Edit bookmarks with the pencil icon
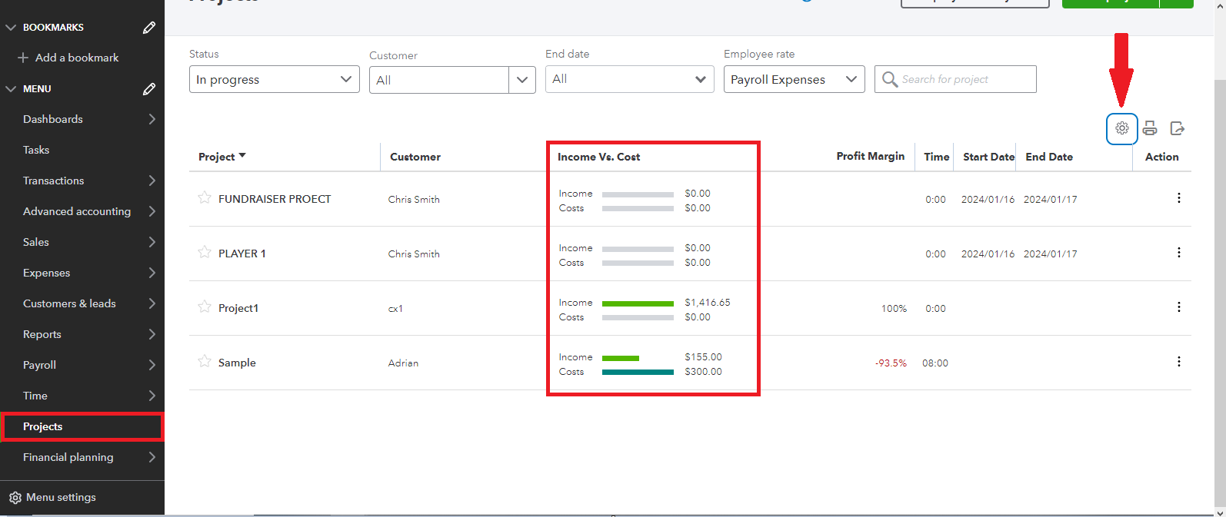Viewport: 1226px width, 517px height. coord(149,28)
